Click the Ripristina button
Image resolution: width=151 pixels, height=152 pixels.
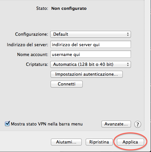point(99,142)
